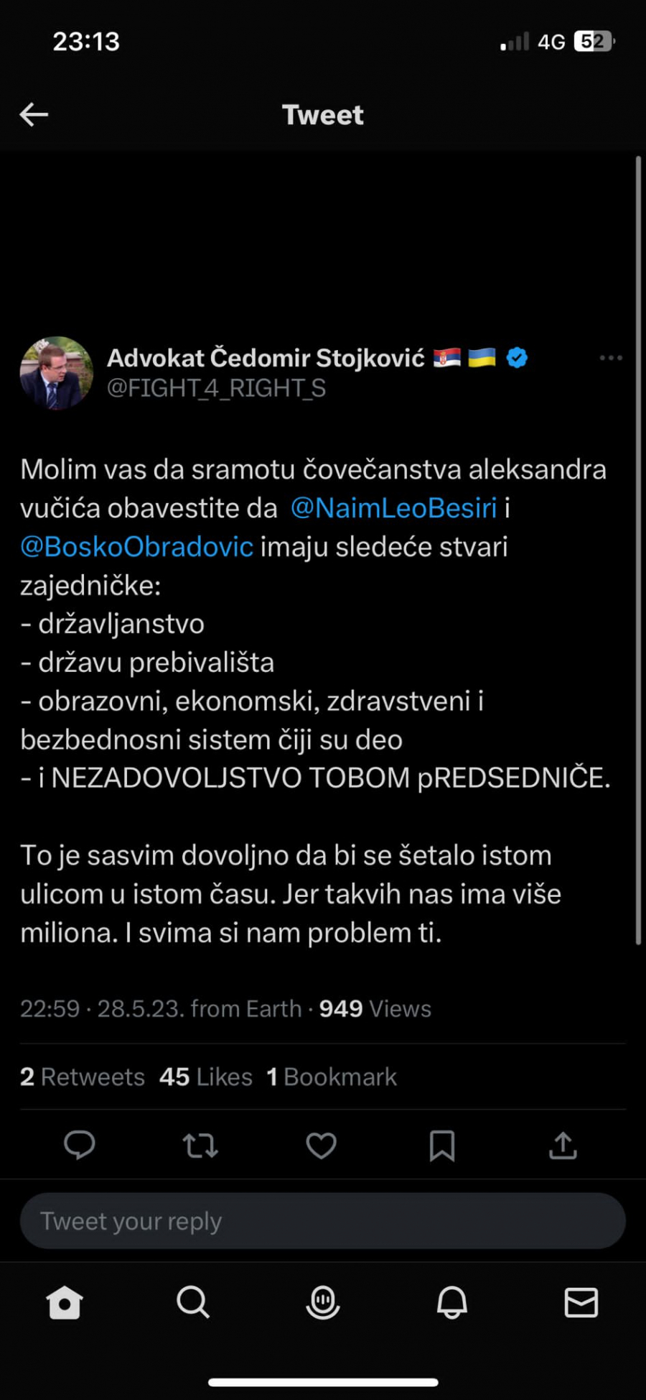The height and width of the screenshot is (1400, 646).
Task: Open the tweet's three-dot more menu
Action: [x=611, y=358]
